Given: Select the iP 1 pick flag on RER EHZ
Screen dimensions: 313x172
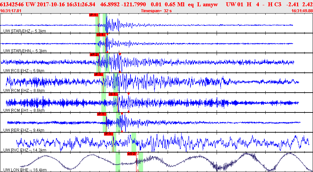Looking at the screenshot, I should (x=101, y=114).
